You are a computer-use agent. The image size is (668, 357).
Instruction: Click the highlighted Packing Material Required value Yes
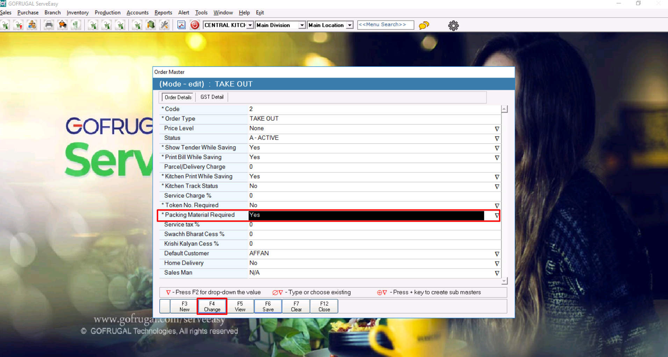click(x=366, y=215)
